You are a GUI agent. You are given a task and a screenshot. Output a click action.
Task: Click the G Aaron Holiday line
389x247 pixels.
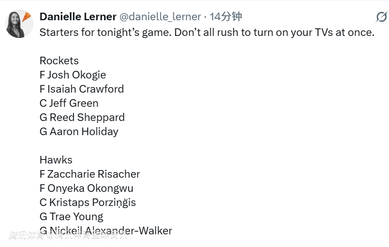point(79,132)
